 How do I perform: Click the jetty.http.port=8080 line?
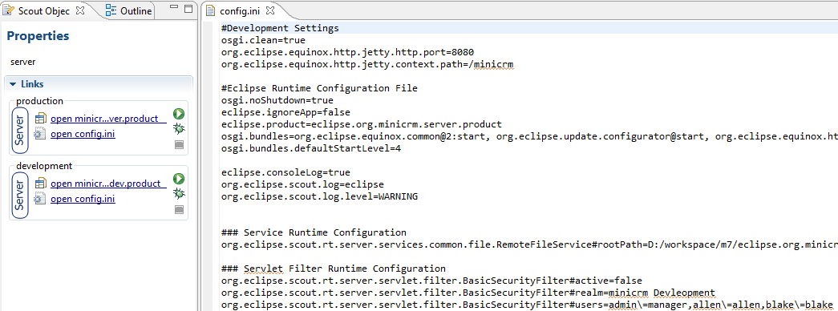(x=347, y=52)
